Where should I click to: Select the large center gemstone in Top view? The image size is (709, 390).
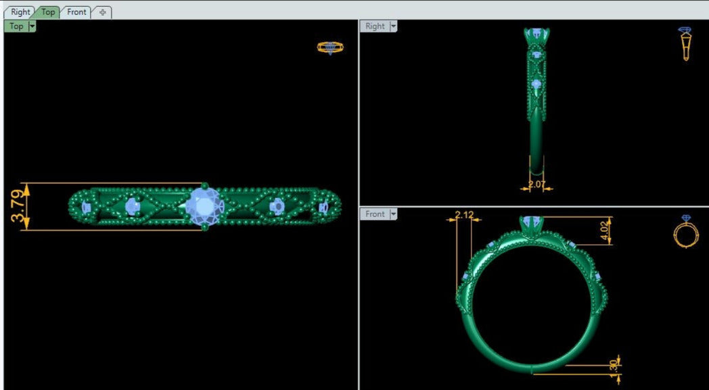[x=204, y=206]
